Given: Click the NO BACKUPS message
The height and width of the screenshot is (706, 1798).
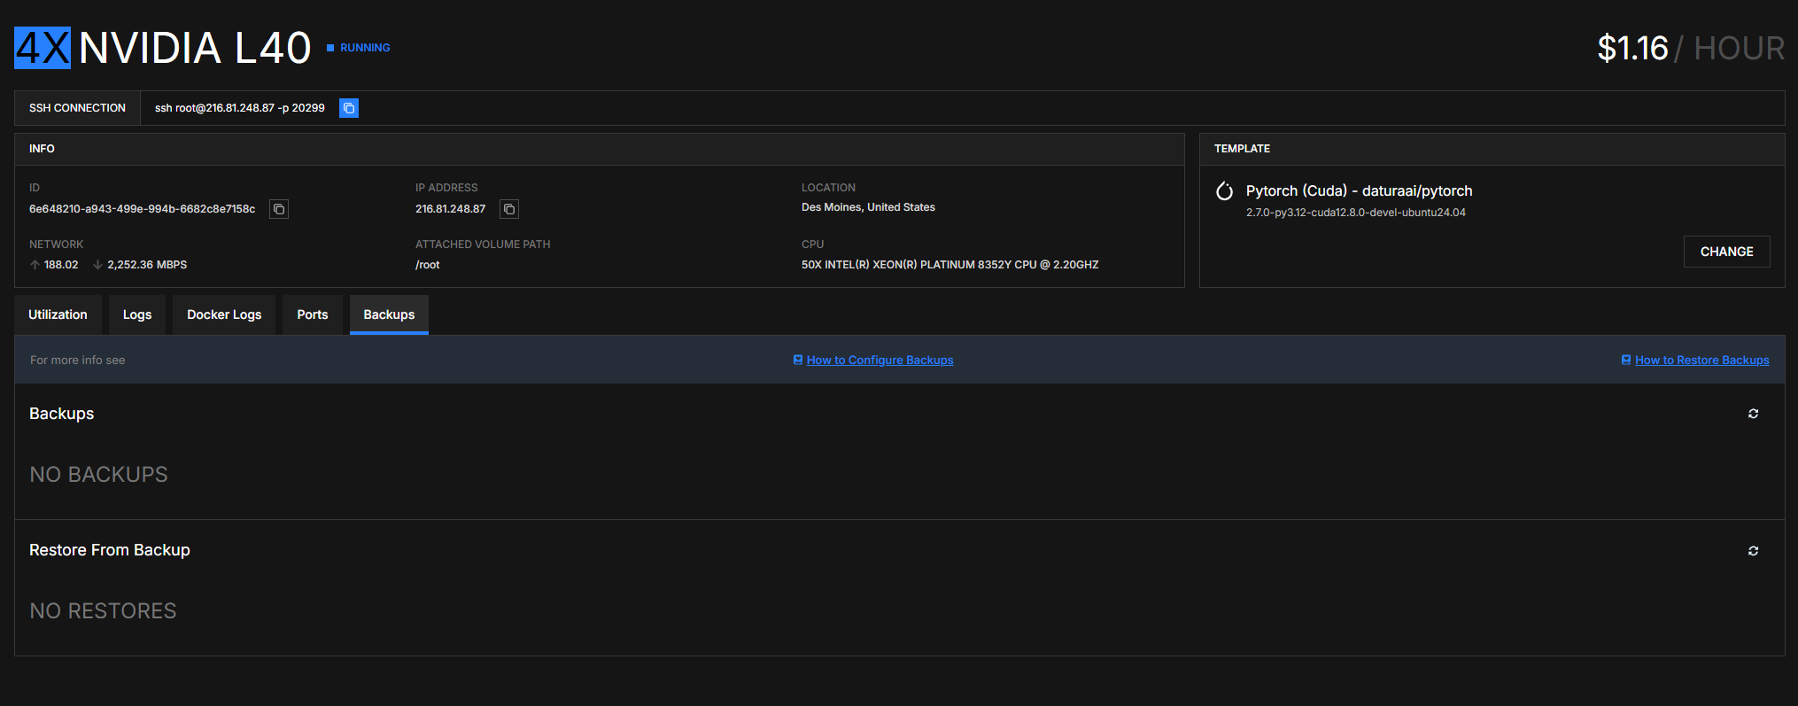Looking at the screenshot, I should 98,475.
